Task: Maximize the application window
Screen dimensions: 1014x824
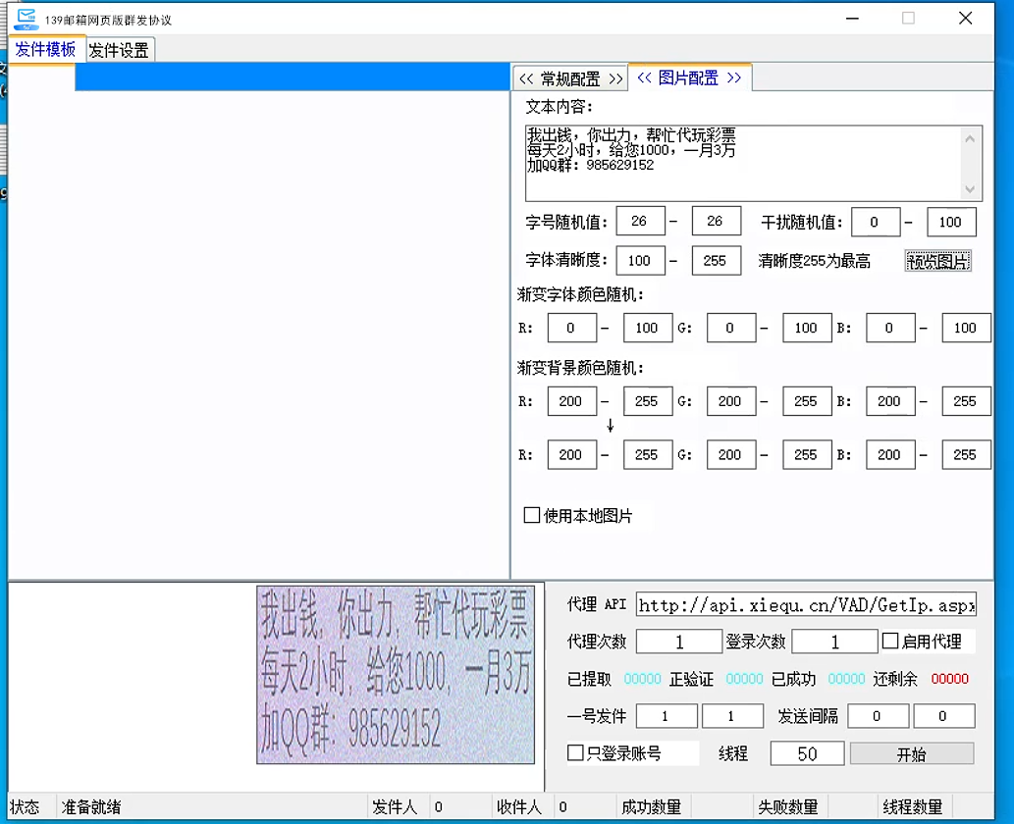Action: point(908,19)
